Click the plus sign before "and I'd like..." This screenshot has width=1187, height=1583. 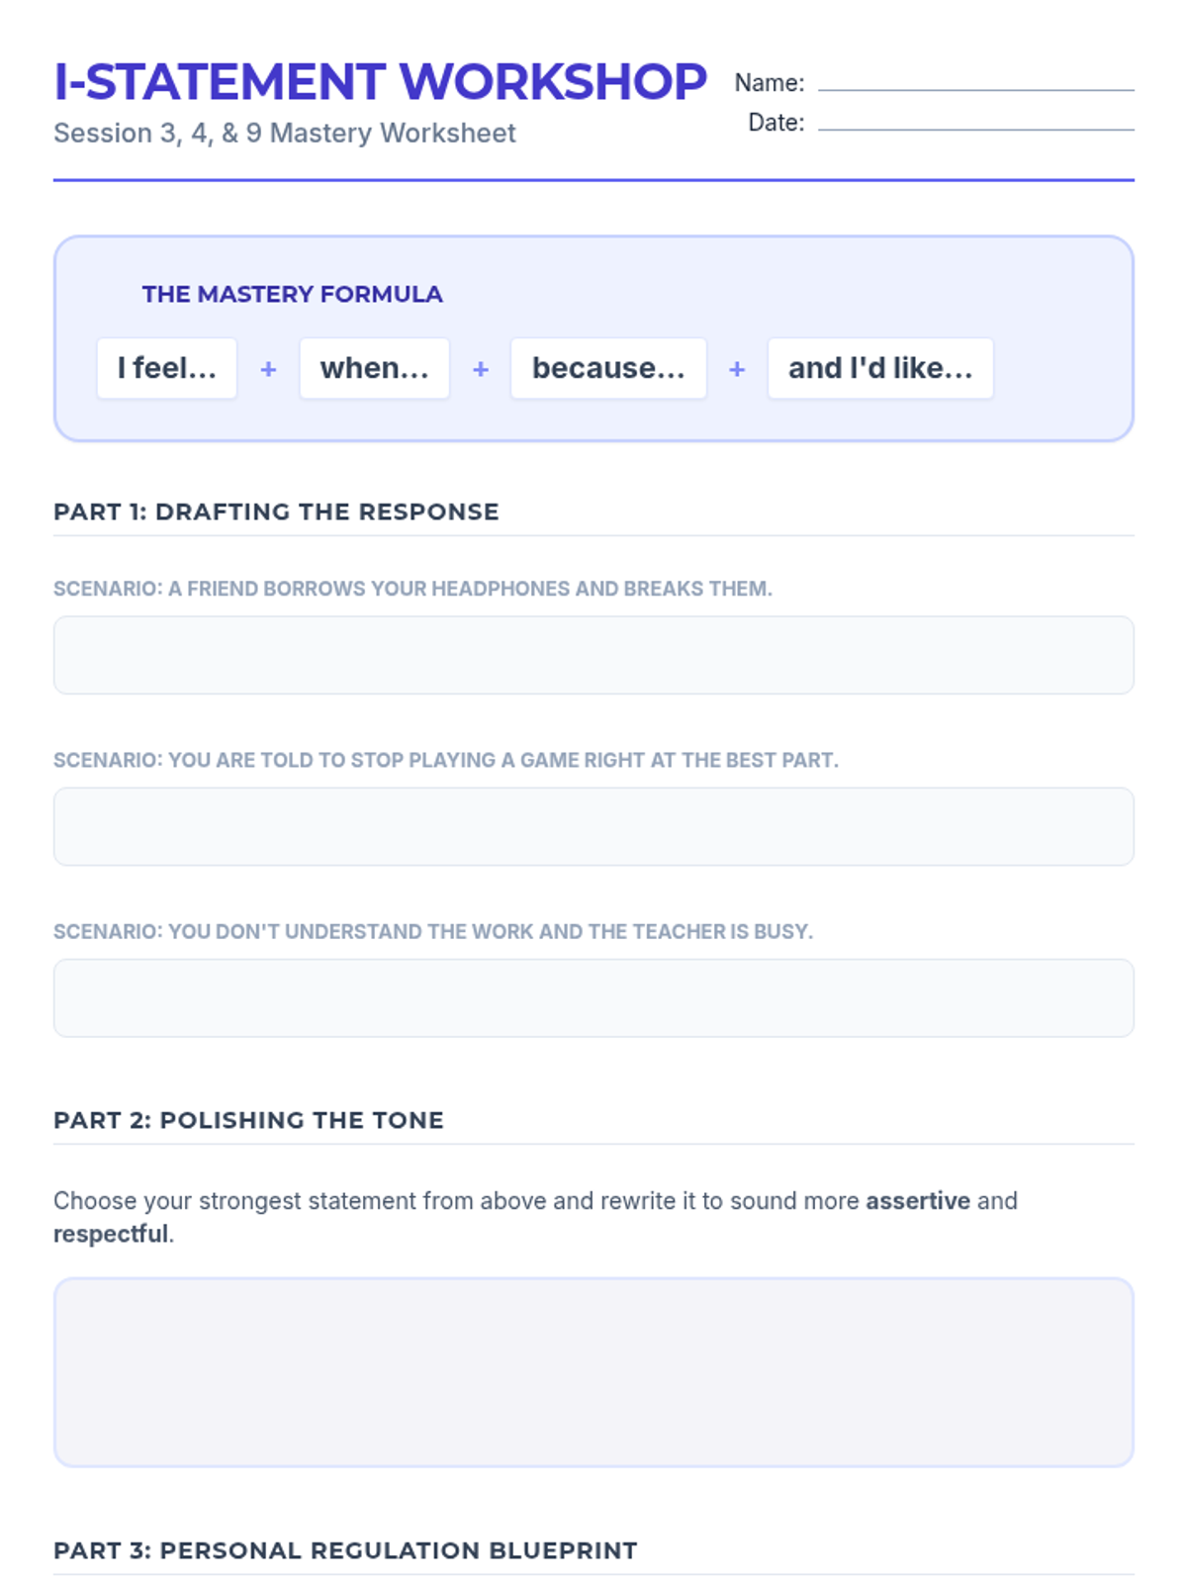(x=737, y=369)
